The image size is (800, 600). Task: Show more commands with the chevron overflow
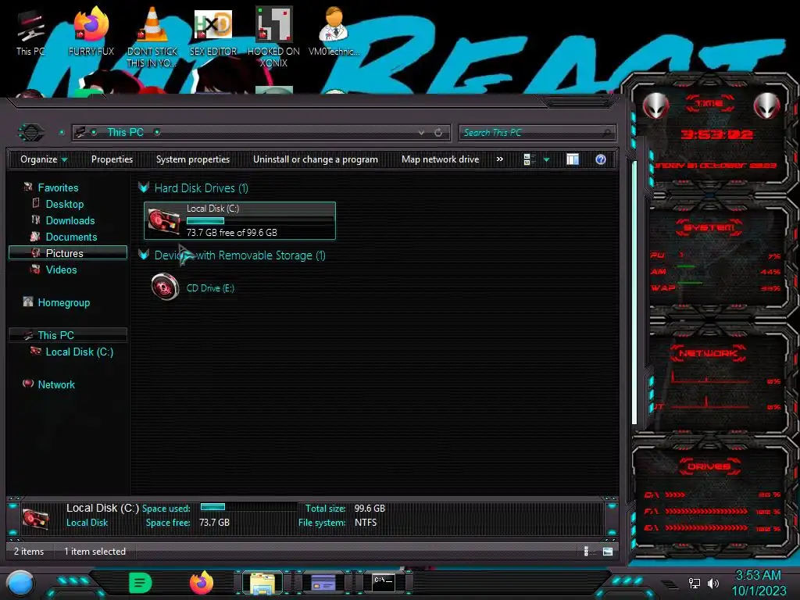(500, 159)
